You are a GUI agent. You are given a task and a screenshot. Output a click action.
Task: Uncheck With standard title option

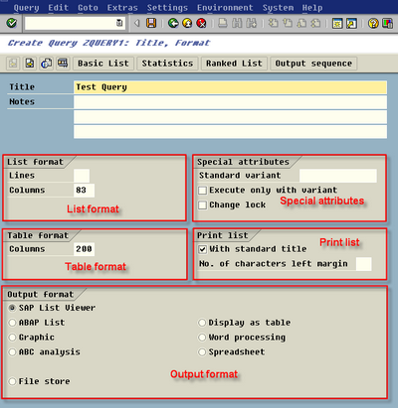click(x=202, y=249)
